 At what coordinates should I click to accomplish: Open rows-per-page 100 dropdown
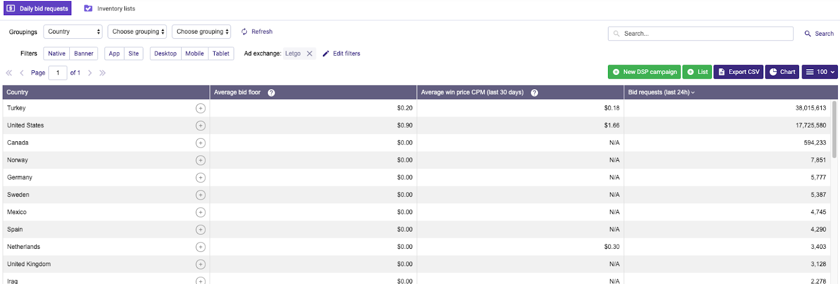pos(820,72)
